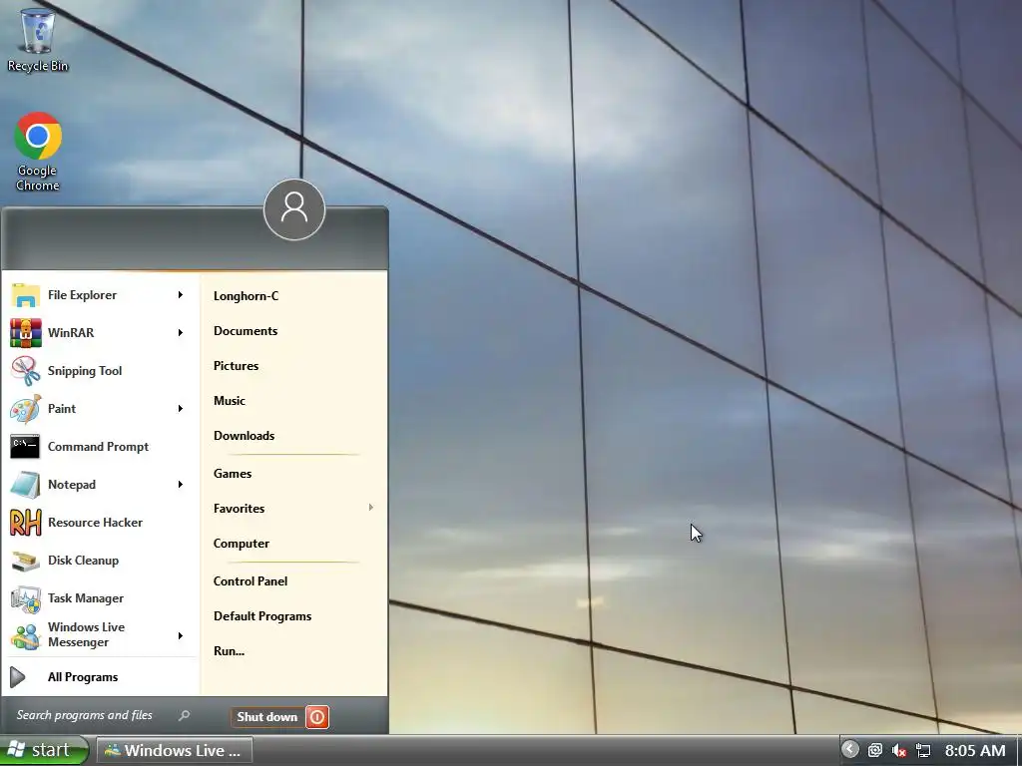
Task: Click the red power icon button
Action: (317, 717)
